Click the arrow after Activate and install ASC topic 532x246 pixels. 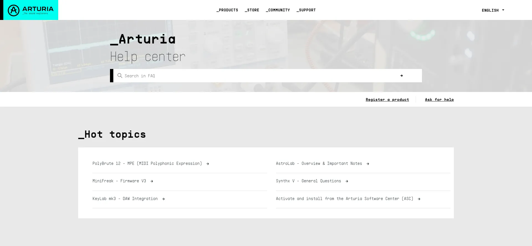[x=419, y=199]
